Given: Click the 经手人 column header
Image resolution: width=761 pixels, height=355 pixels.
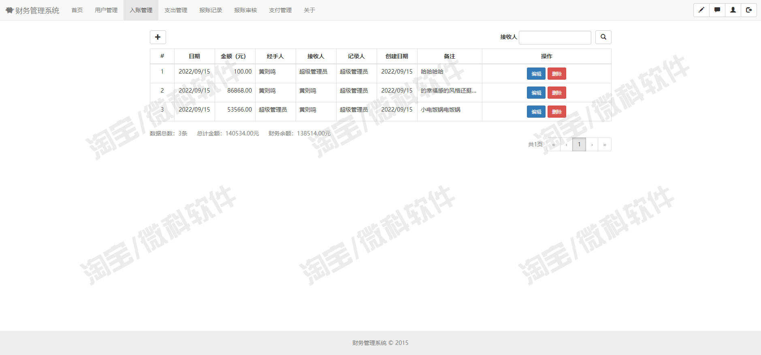Looking at the screenshot, I should (275, 56).
